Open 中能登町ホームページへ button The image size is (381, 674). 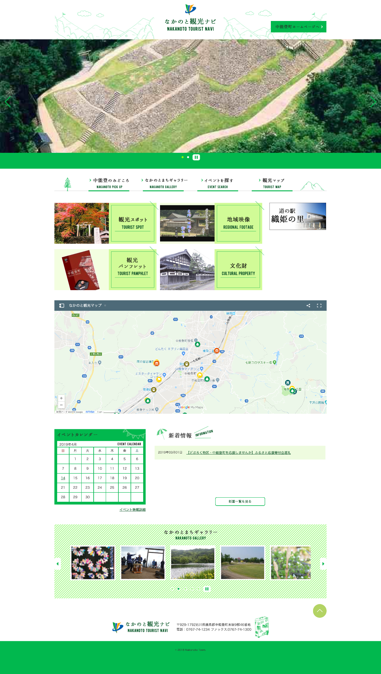298,27
